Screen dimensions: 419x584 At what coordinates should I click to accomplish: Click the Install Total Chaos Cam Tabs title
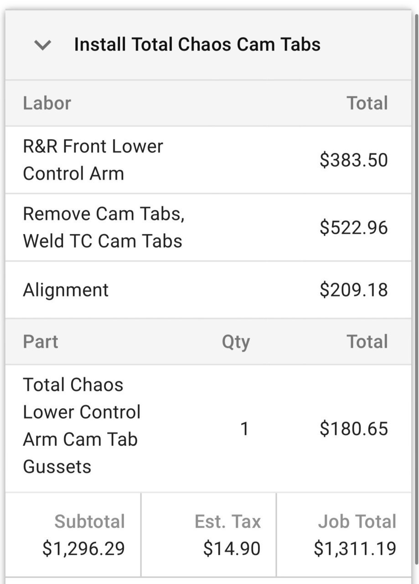(197, 45)
